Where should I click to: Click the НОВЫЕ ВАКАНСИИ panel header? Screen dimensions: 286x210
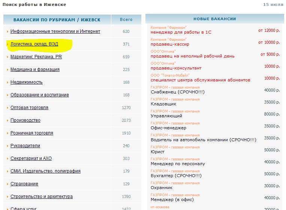[x=214, y=19]
